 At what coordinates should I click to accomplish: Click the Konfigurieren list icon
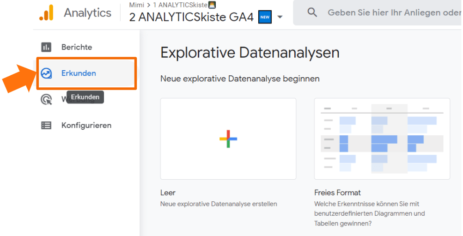coord(46,125)
